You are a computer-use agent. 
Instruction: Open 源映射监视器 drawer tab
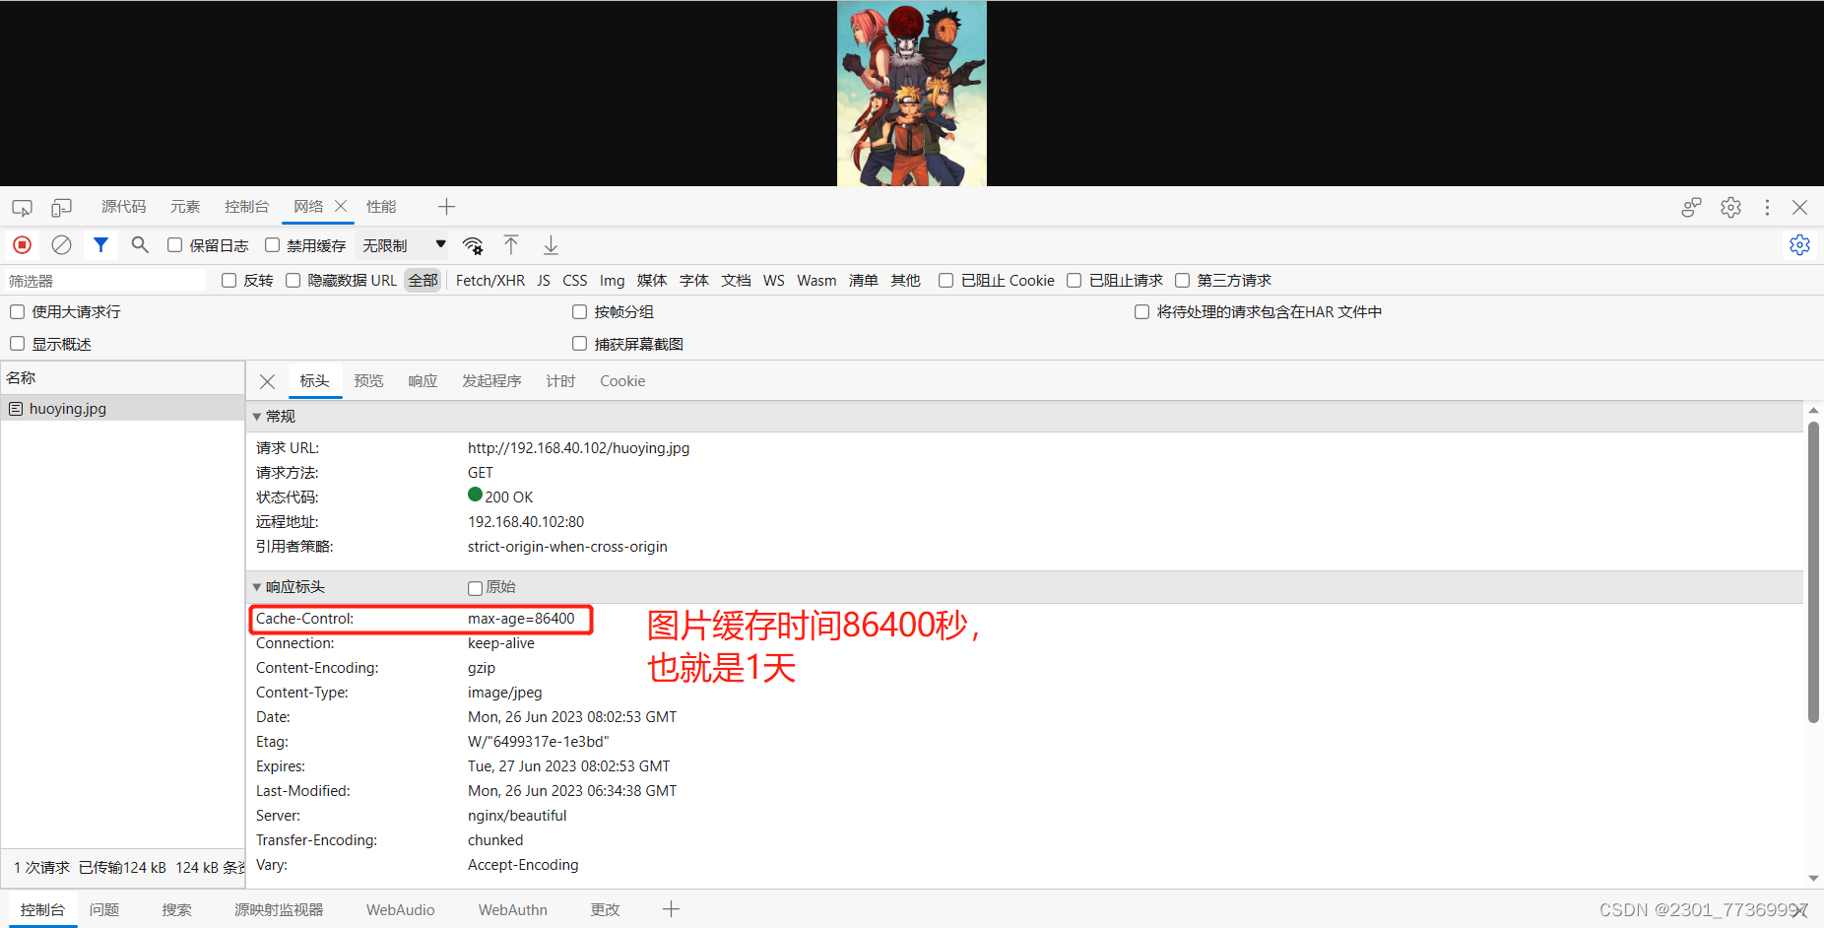(x=279, y=910)
